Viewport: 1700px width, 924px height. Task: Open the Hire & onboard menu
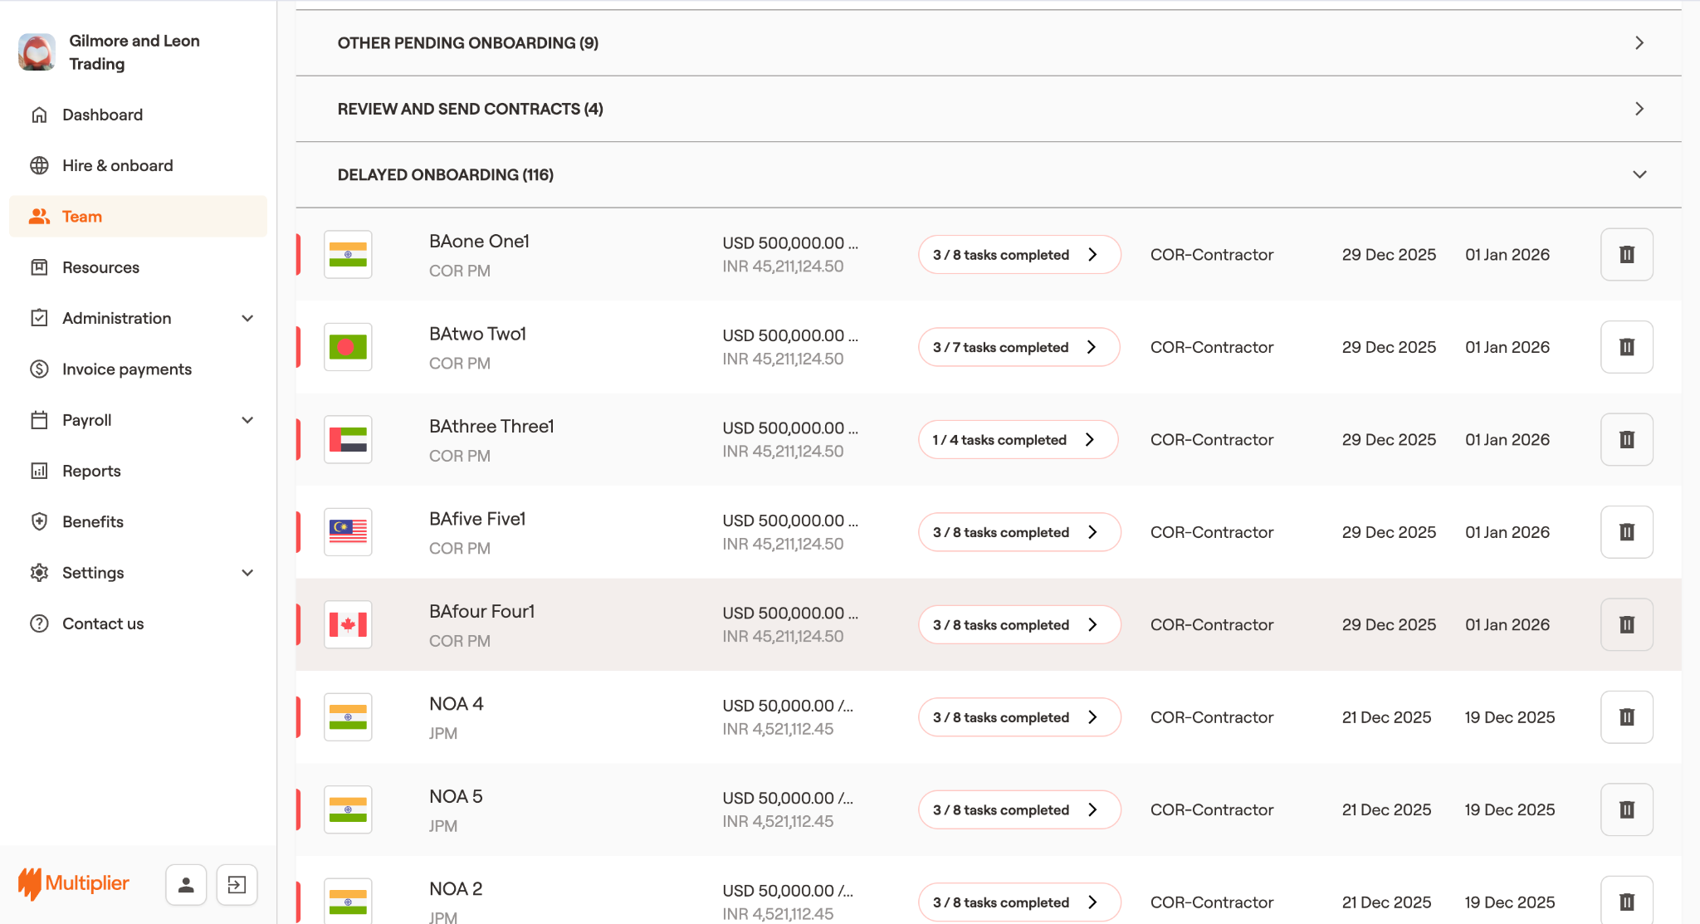pyautogui.click(x=117, y=165)
